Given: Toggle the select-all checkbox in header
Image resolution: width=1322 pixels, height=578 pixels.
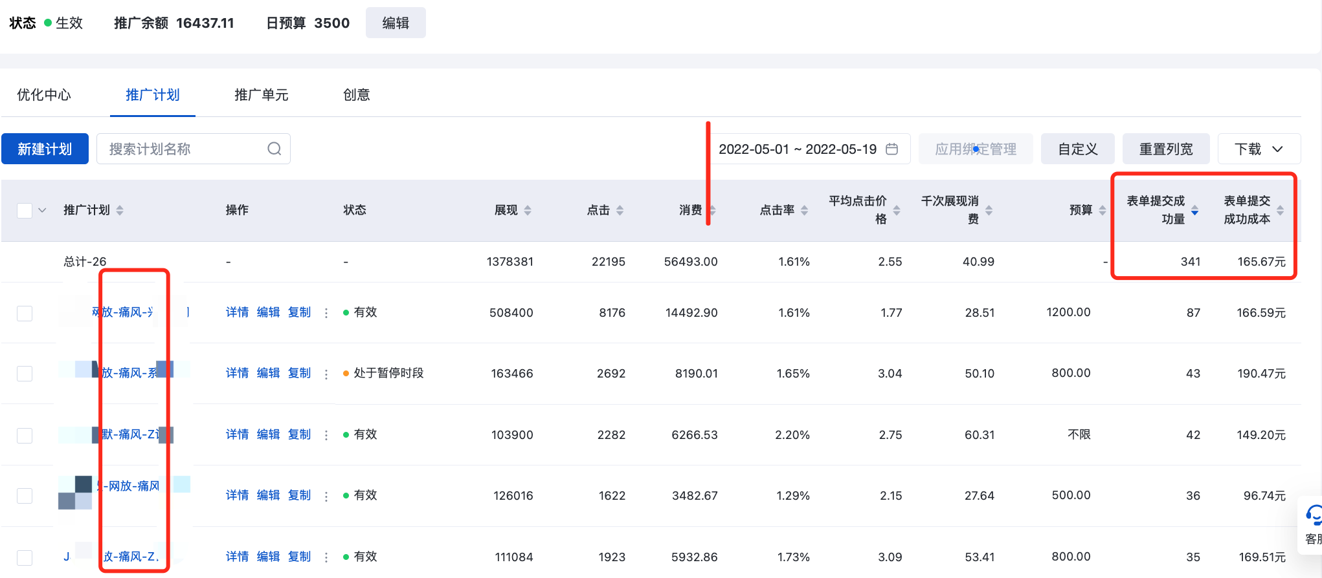Looking at the screenshot, I should (x=25, y=211).
